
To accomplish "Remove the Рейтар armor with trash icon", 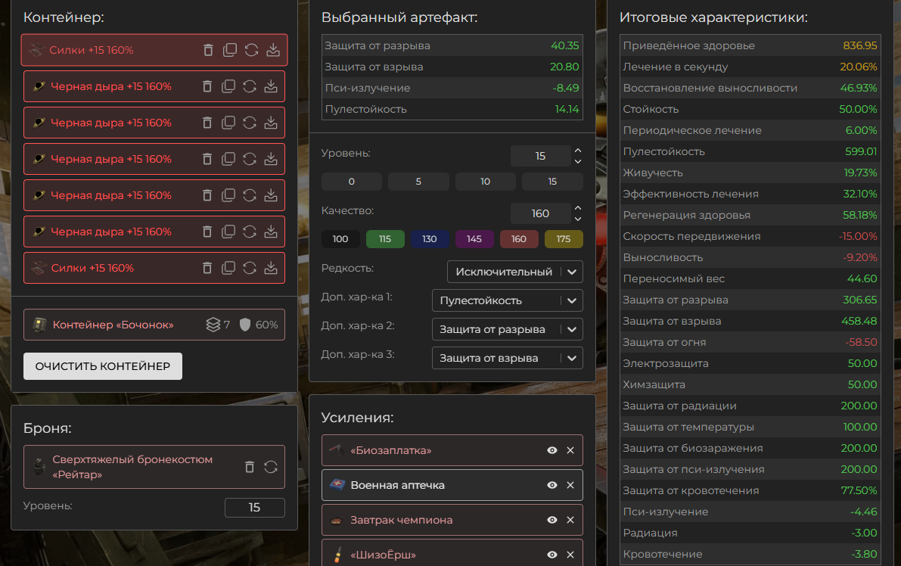I will tap(250, 467).
